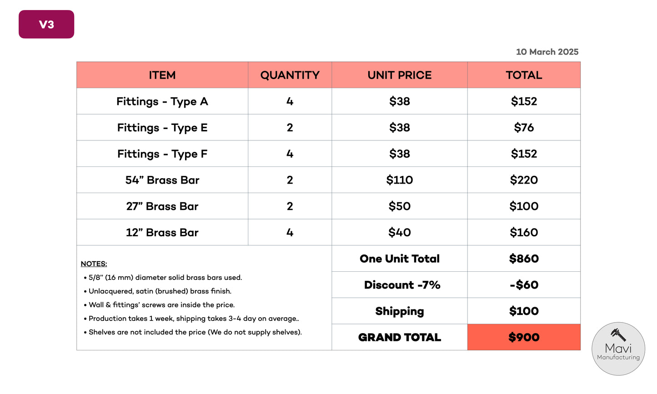
Task: Click the V3 version badge
Action: [46, 24]
